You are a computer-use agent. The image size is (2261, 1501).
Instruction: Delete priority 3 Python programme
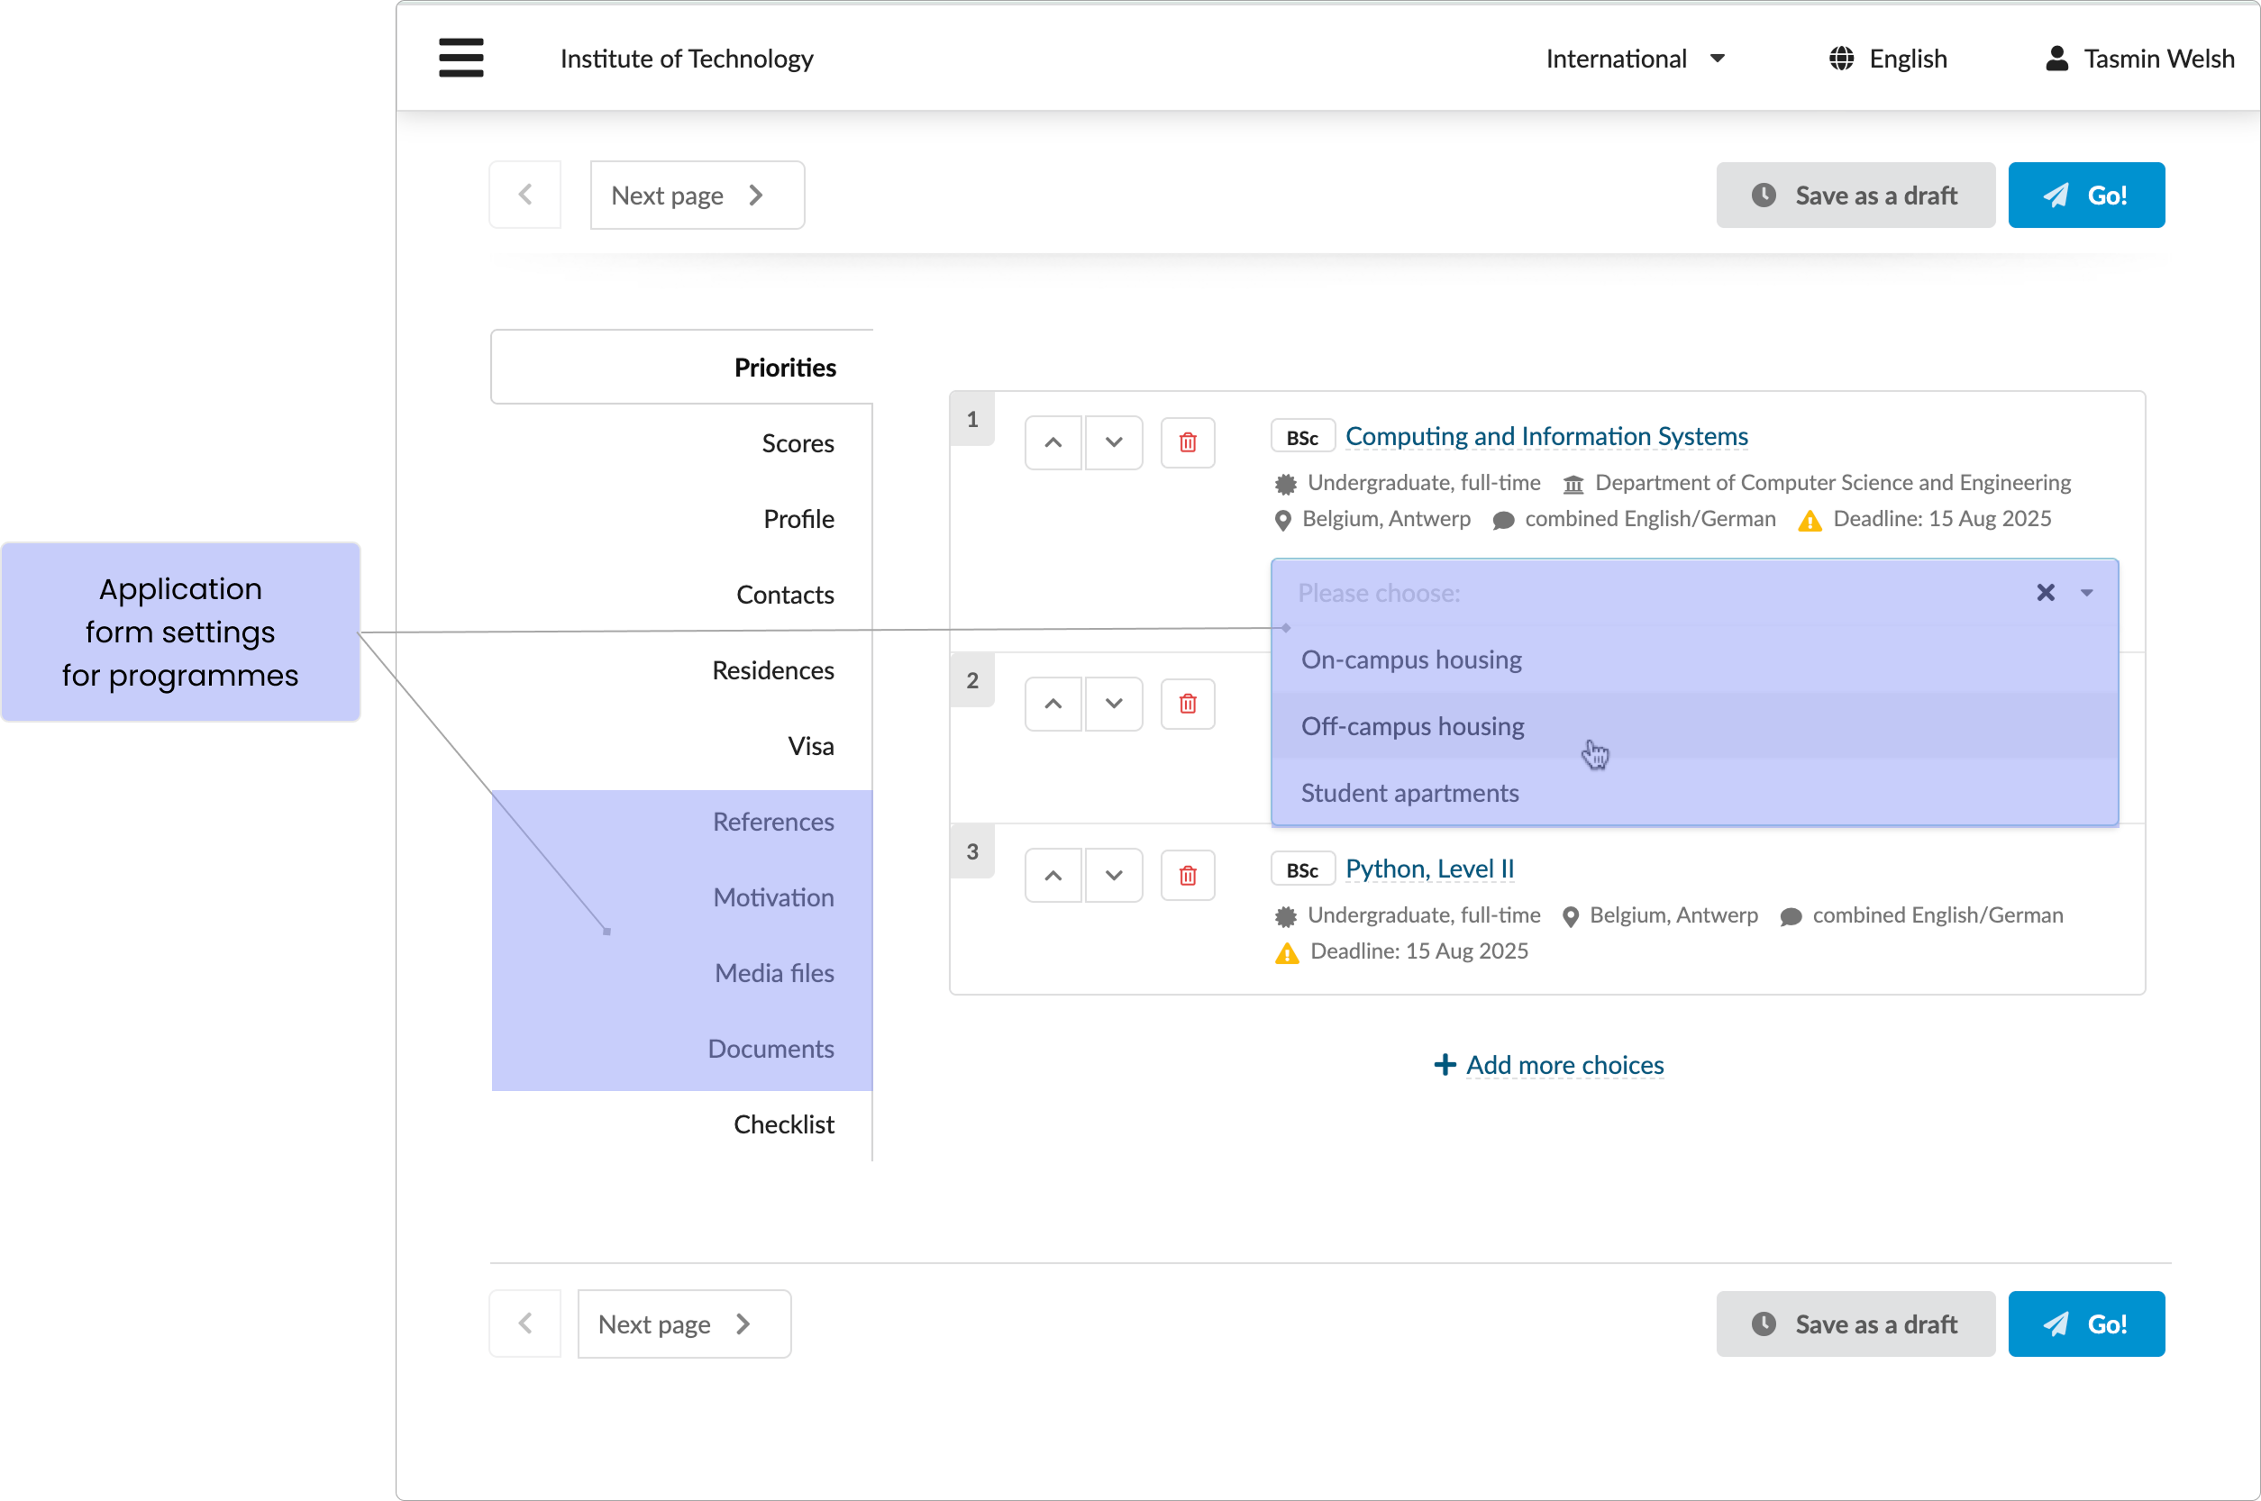(1188, 875)
